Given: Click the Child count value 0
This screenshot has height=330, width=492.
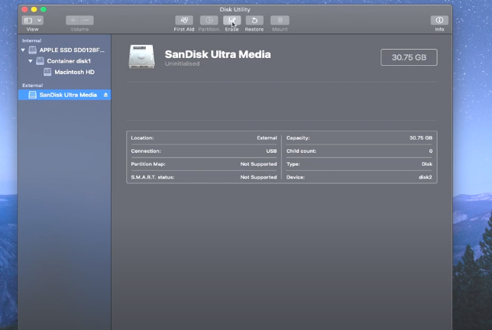Looking at the screenshot, I should tap(431, 151).
